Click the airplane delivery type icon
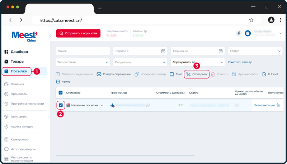The width and height of the screenshot is (287, 164). pos(112,105)
